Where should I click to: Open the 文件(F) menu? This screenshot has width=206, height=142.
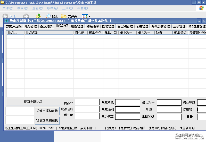8,8
